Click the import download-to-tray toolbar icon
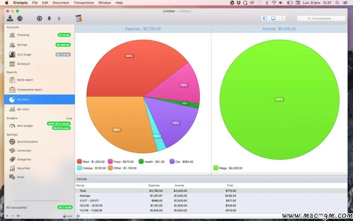 pos(10,18)
